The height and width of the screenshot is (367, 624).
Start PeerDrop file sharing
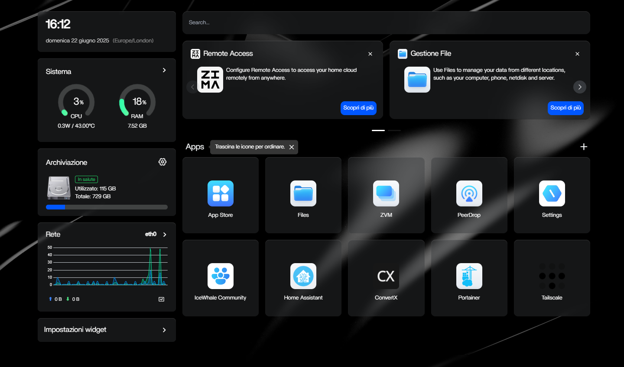[469, 195]
